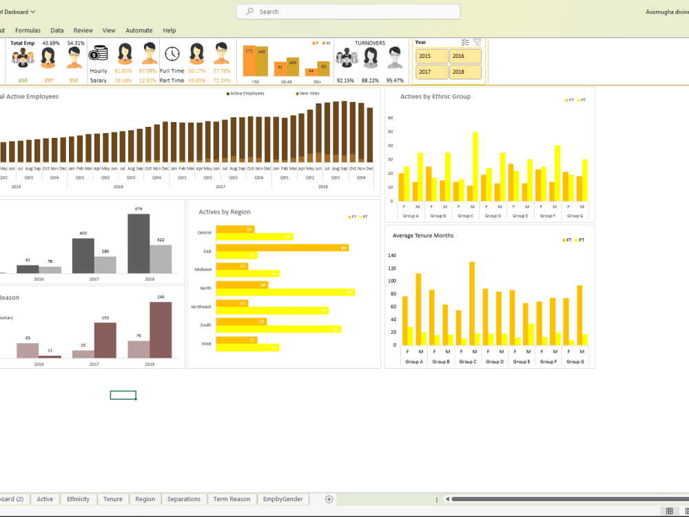The height and width of the screenshot is (517, 689).
Task: Open the Automate ribbon tab
Action: tap(139, 30)
